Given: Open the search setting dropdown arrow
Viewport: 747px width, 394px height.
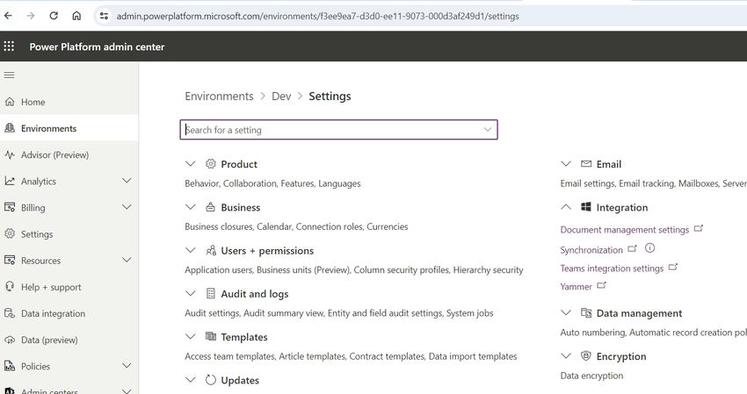Looking at the screenshot, I should (488, 129).
